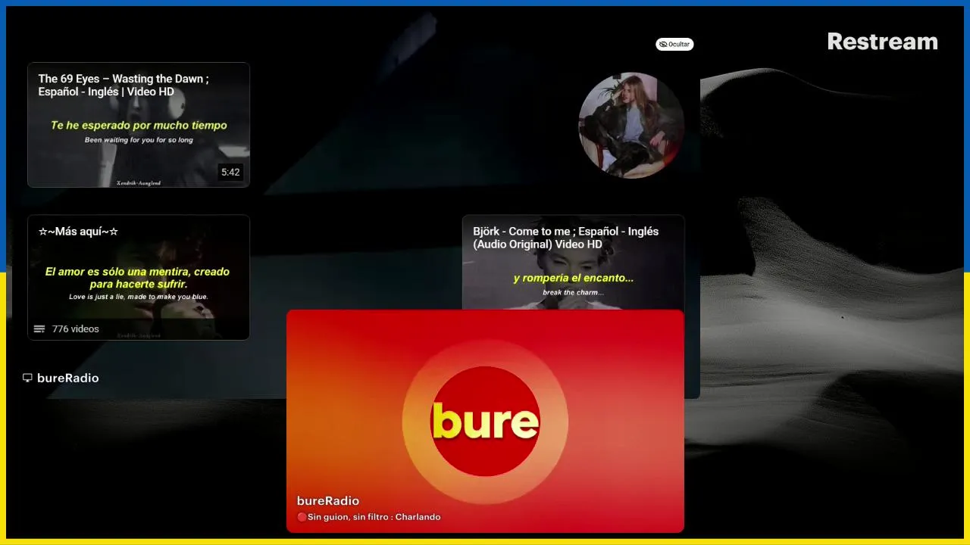Click the 776 videos count text
Image resolution: width=970 pixels, height=545 pixels.
(x=76, y=329)
